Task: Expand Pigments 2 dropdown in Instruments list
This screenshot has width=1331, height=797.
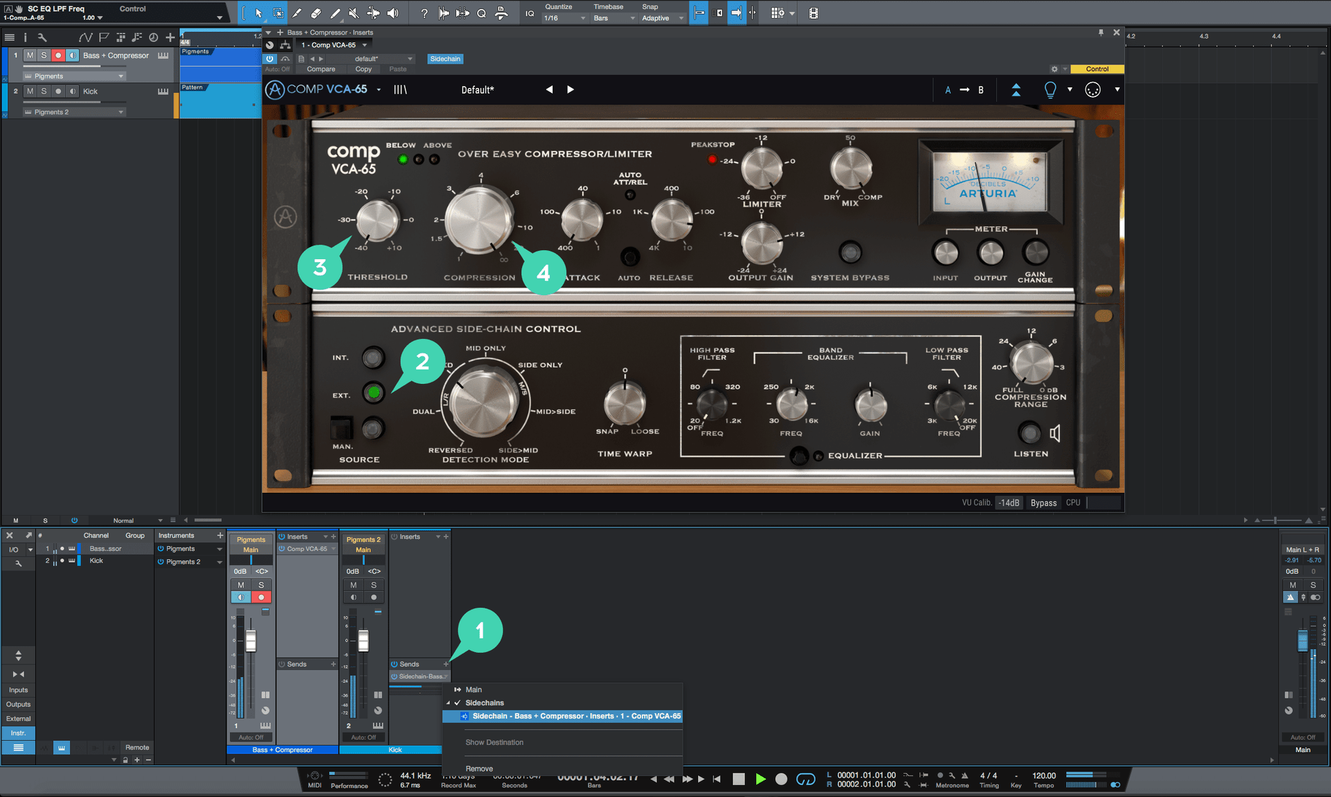Action: (x=219, y=562)
